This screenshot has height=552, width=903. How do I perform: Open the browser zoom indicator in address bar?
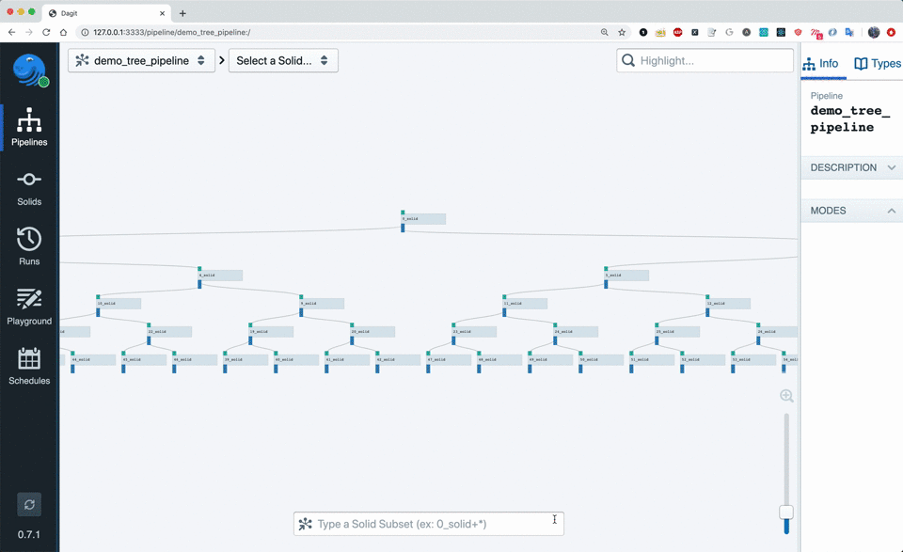click(604, 32)
